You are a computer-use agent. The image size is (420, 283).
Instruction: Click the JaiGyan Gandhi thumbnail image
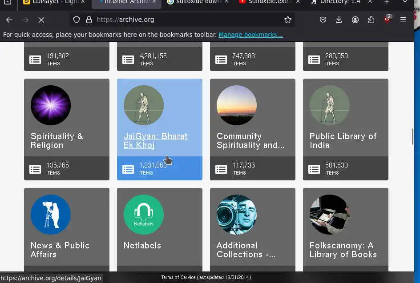144,105
